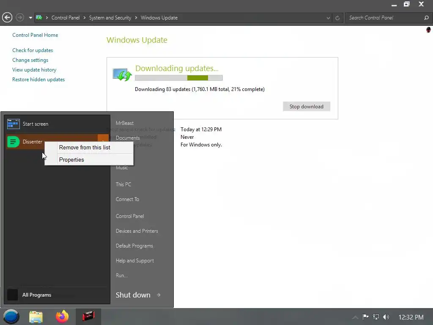The width and height of the screenshot is (433, 325).
Task: Open Music from Start menu
Action: point(122,168)
